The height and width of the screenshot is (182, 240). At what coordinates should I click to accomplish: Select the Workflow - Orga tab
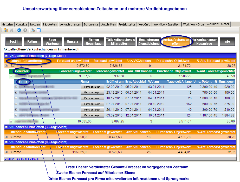[193, 24]
